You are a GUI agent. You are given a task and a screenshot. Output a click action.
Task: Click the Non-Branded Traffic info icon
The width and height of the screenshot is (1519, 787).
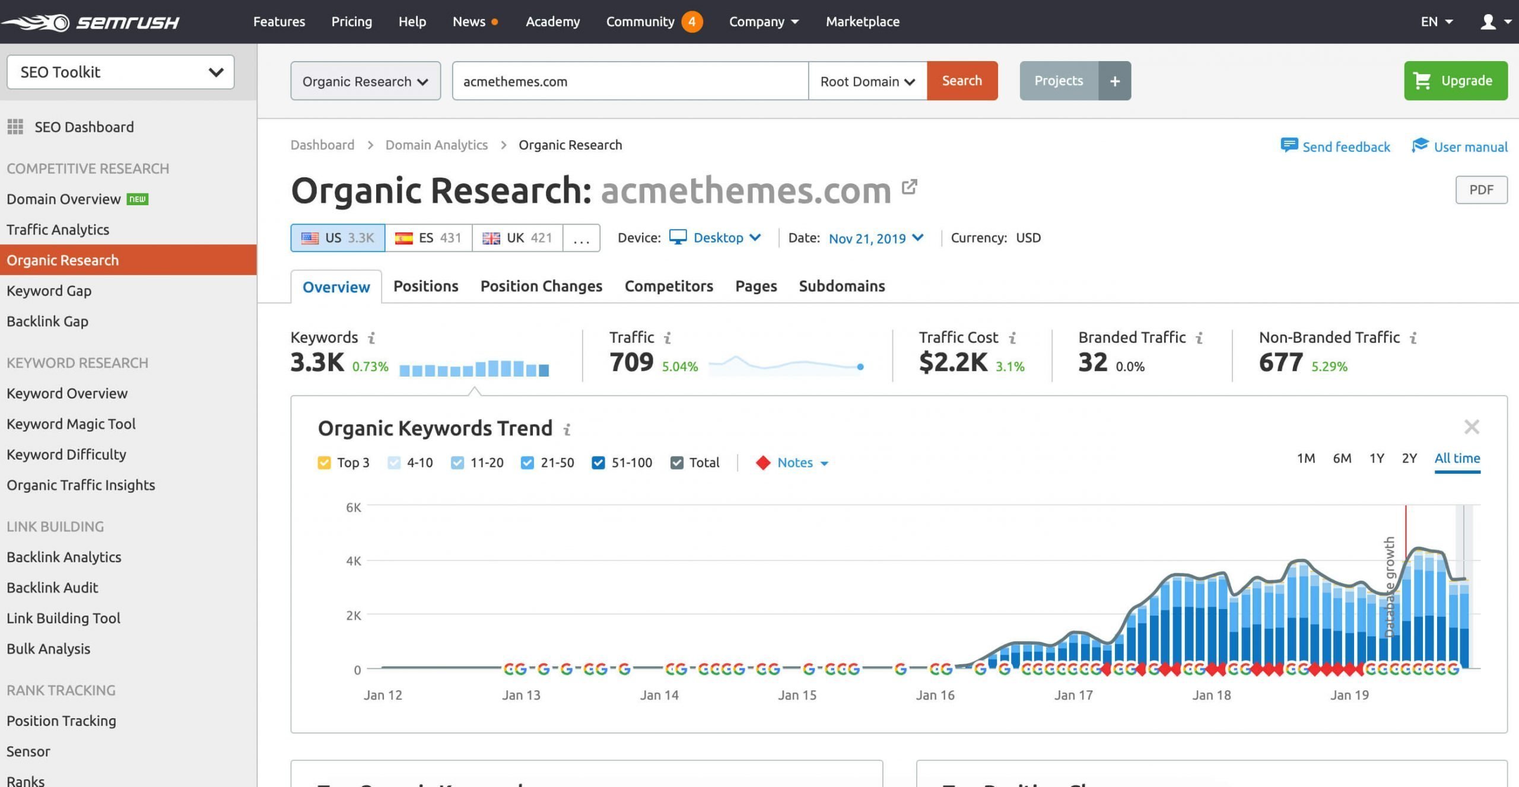point(1413,338)
